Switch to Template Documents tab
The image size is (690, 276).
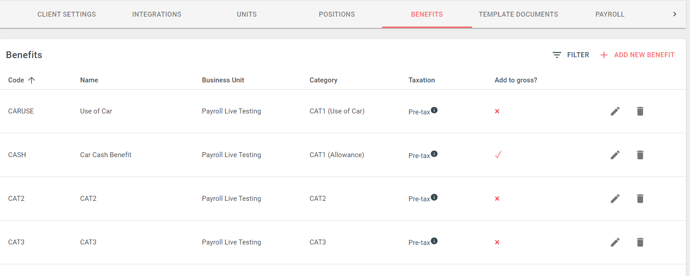518,14
